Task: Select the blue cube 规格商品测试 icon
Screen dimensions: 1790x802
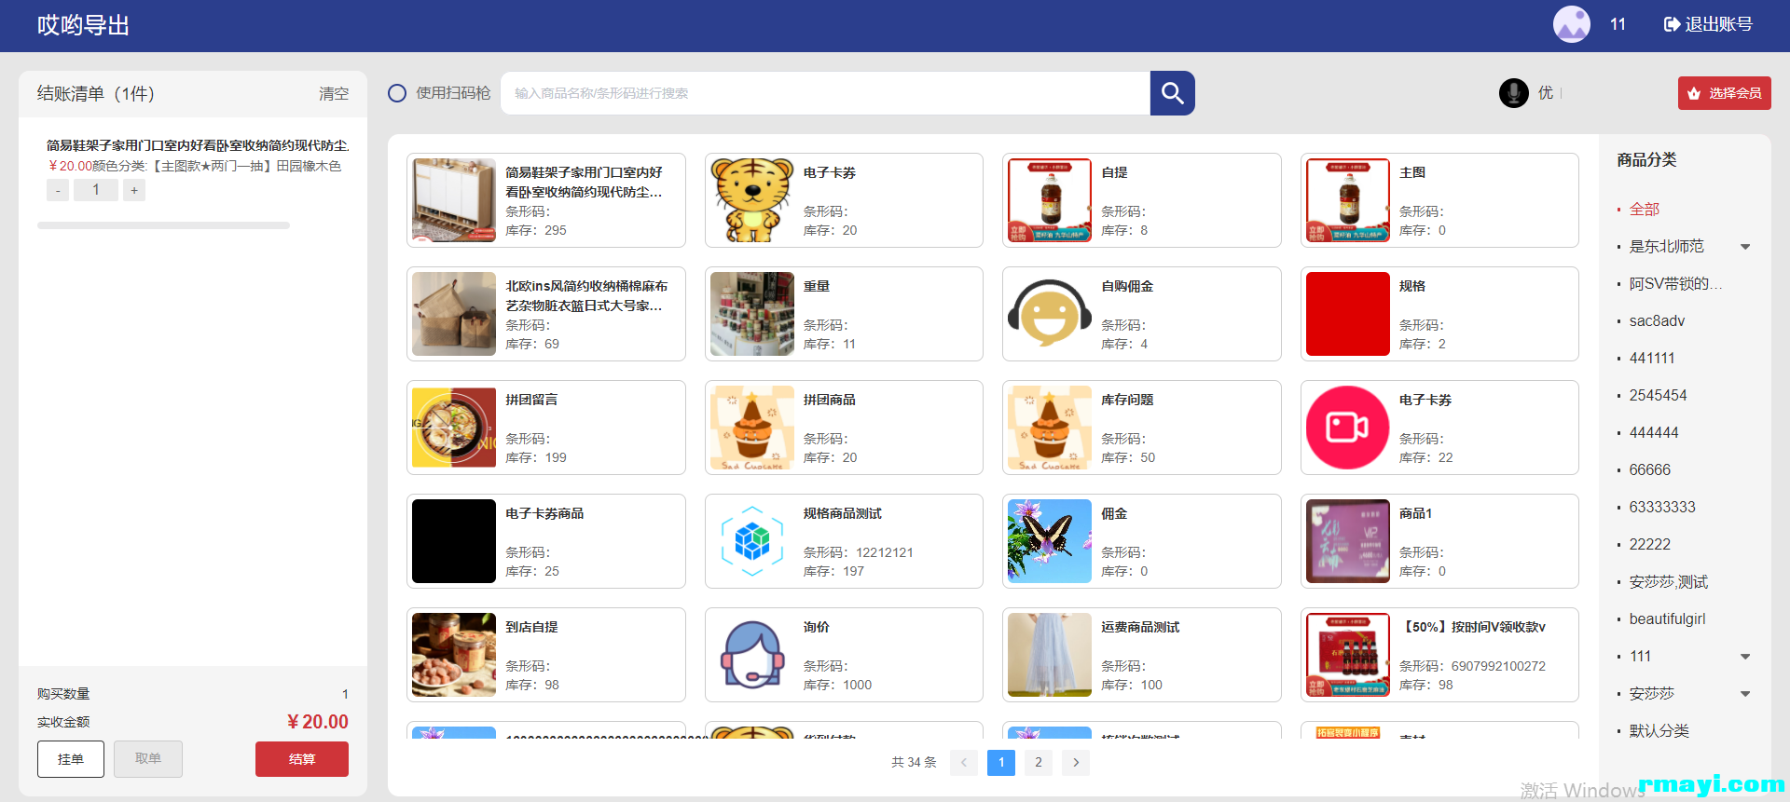Action: tap(752, 541)
